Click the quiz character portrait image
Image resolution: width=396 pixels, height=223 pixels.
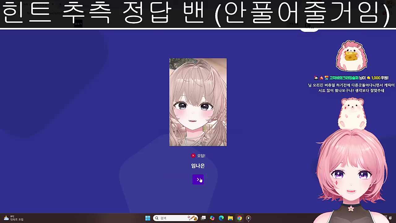click(198, 102)
